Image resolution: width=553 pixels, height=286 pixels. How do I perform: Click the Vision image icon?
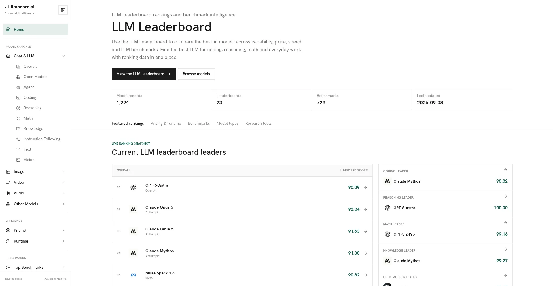(18, 160)
